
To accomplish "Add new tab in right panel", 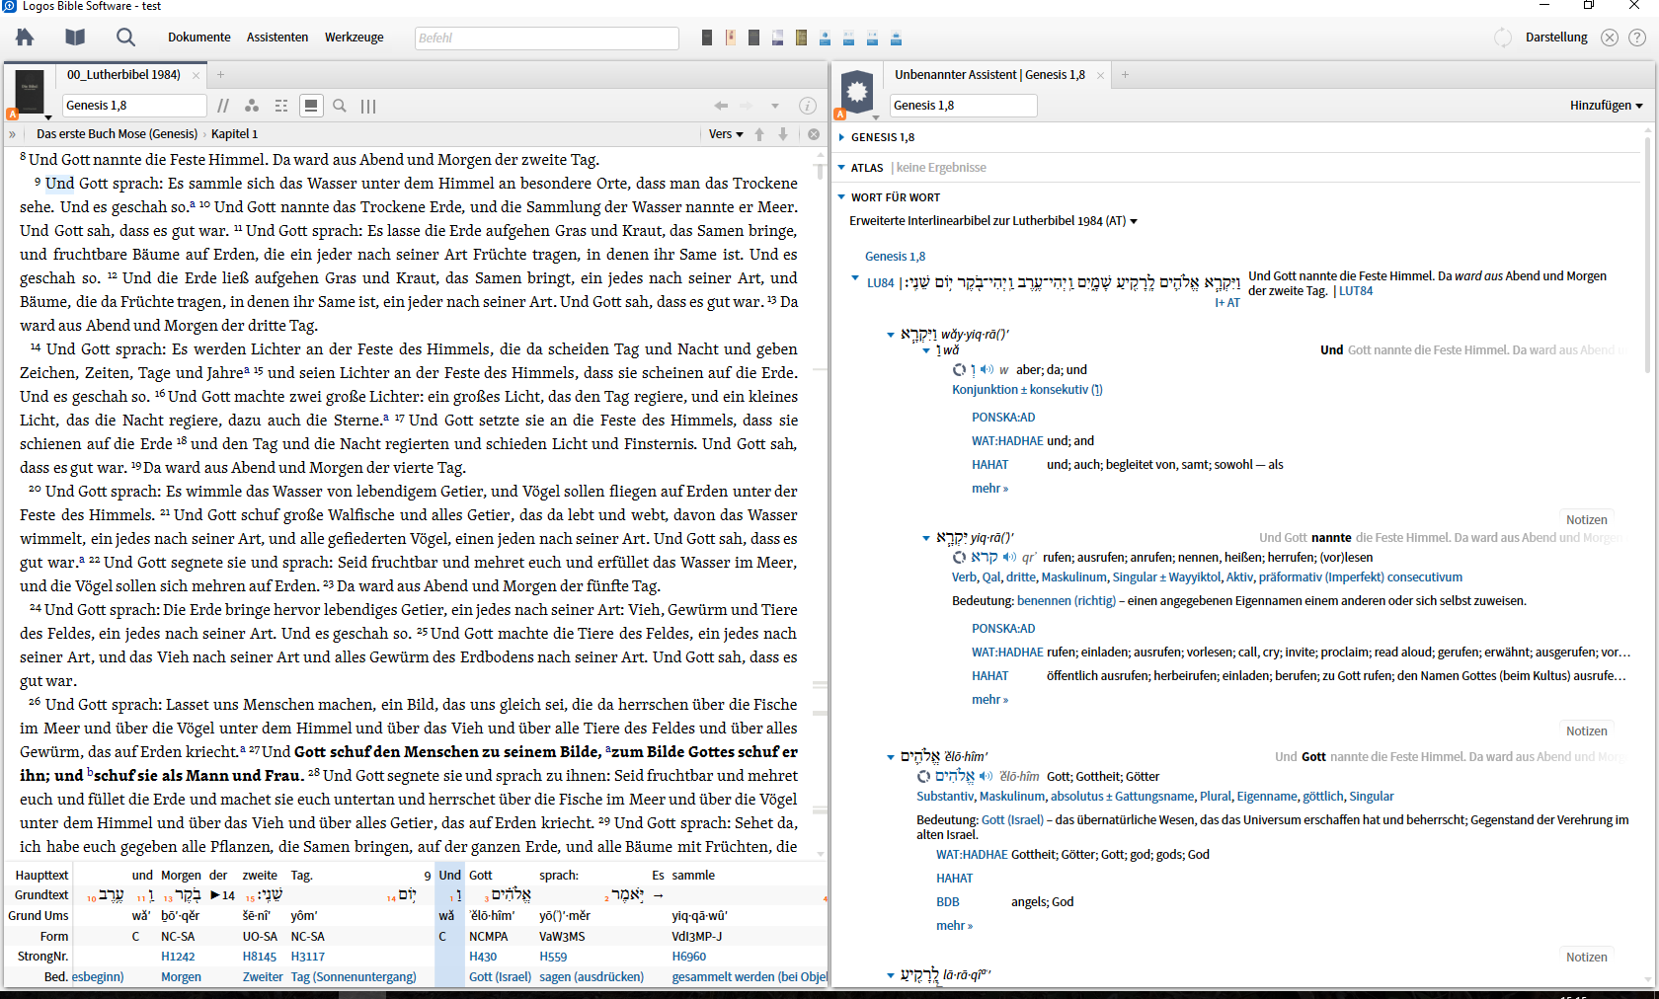I will pos(1125,74).
